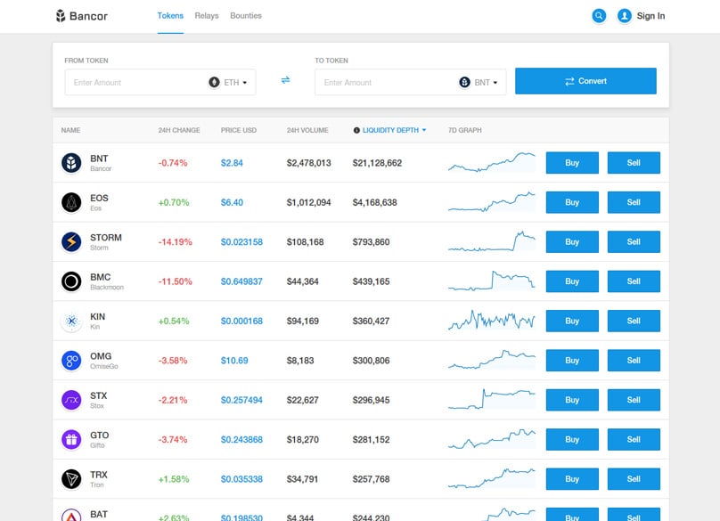This screenshot has width=720, height=521.
Task: Click the user profile avatar icon
Action: (x=624, y=16)
